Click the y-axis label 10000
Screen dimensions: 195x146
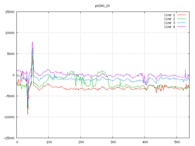coord(10,33)
